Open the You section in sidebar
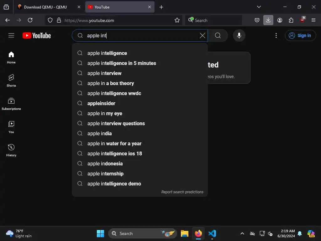This screenshot has height=241, width=321. click(11, 127)
